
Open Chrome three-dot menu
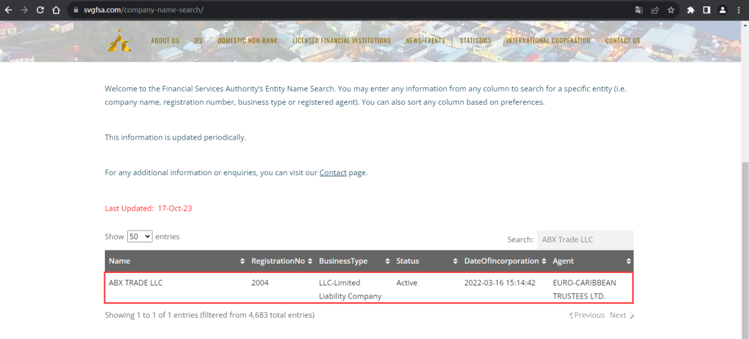(x=738, y=10)
